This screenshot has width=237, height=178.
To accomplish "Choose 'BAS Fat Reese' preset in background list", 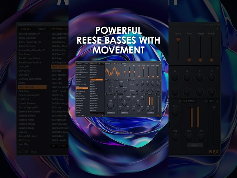I will pyautogui.click(x=59, y=75).
